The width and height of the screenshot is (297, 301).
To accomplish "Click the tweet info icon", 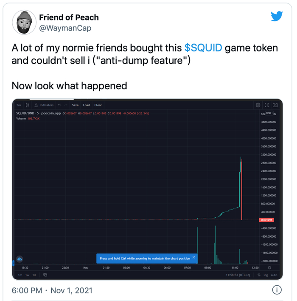I will coord(276,290).
